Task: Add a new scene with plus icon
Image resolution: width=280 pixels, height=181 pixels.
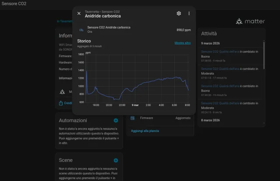Action: point(116,161)
